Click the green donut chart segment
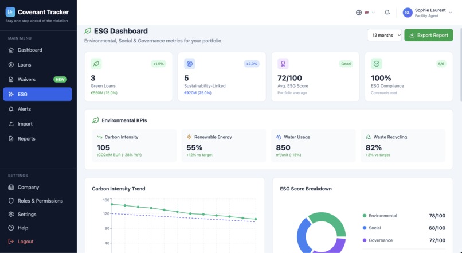Image resolution: width=462 pixels, height=253 pixels. click(x=331, y=220)
